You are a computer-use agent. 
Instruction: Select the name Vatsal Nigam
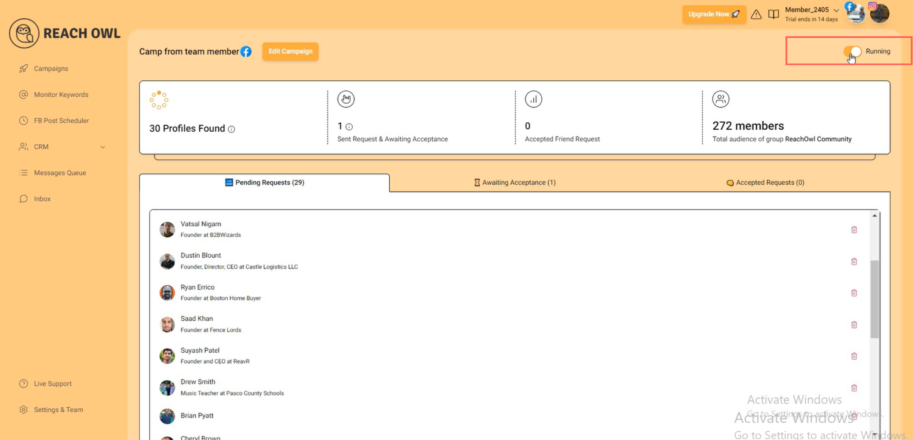pos(201,224)
